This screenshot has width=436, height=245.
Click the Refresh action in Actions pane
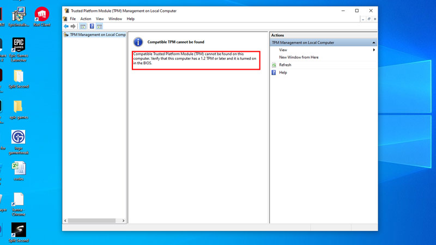coord(285,65)
